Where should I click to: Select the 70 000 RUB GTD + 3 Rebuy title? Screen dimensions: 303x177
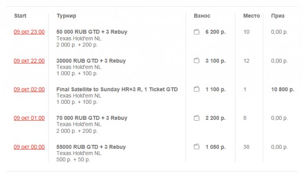(92, 118)
